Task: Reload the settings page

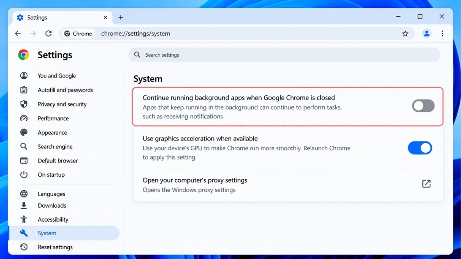Action: (x=49, y=33)
